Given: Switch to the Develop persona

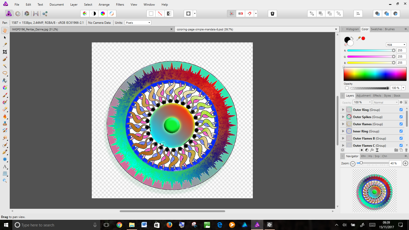Looking at the screenshot, I should (x=27, y=14).
